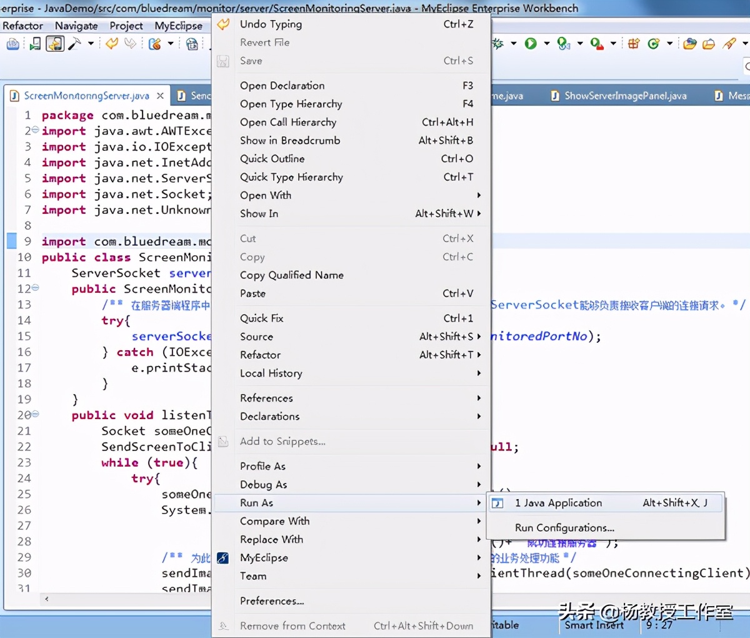The height and width of the screenshot is (638, 750).
Task: Click the Run External Tools toolbox icon
Action: tap(596, 43)
